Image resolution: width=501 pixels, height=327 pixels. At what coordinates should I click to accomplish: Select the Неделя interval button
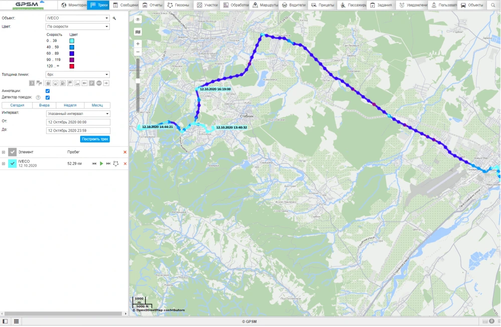pos(70,105)
